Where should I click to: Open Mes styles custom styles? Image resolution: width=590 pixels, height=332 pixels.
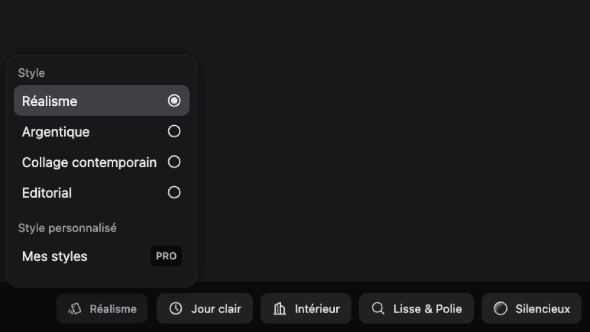pos(55,256)
